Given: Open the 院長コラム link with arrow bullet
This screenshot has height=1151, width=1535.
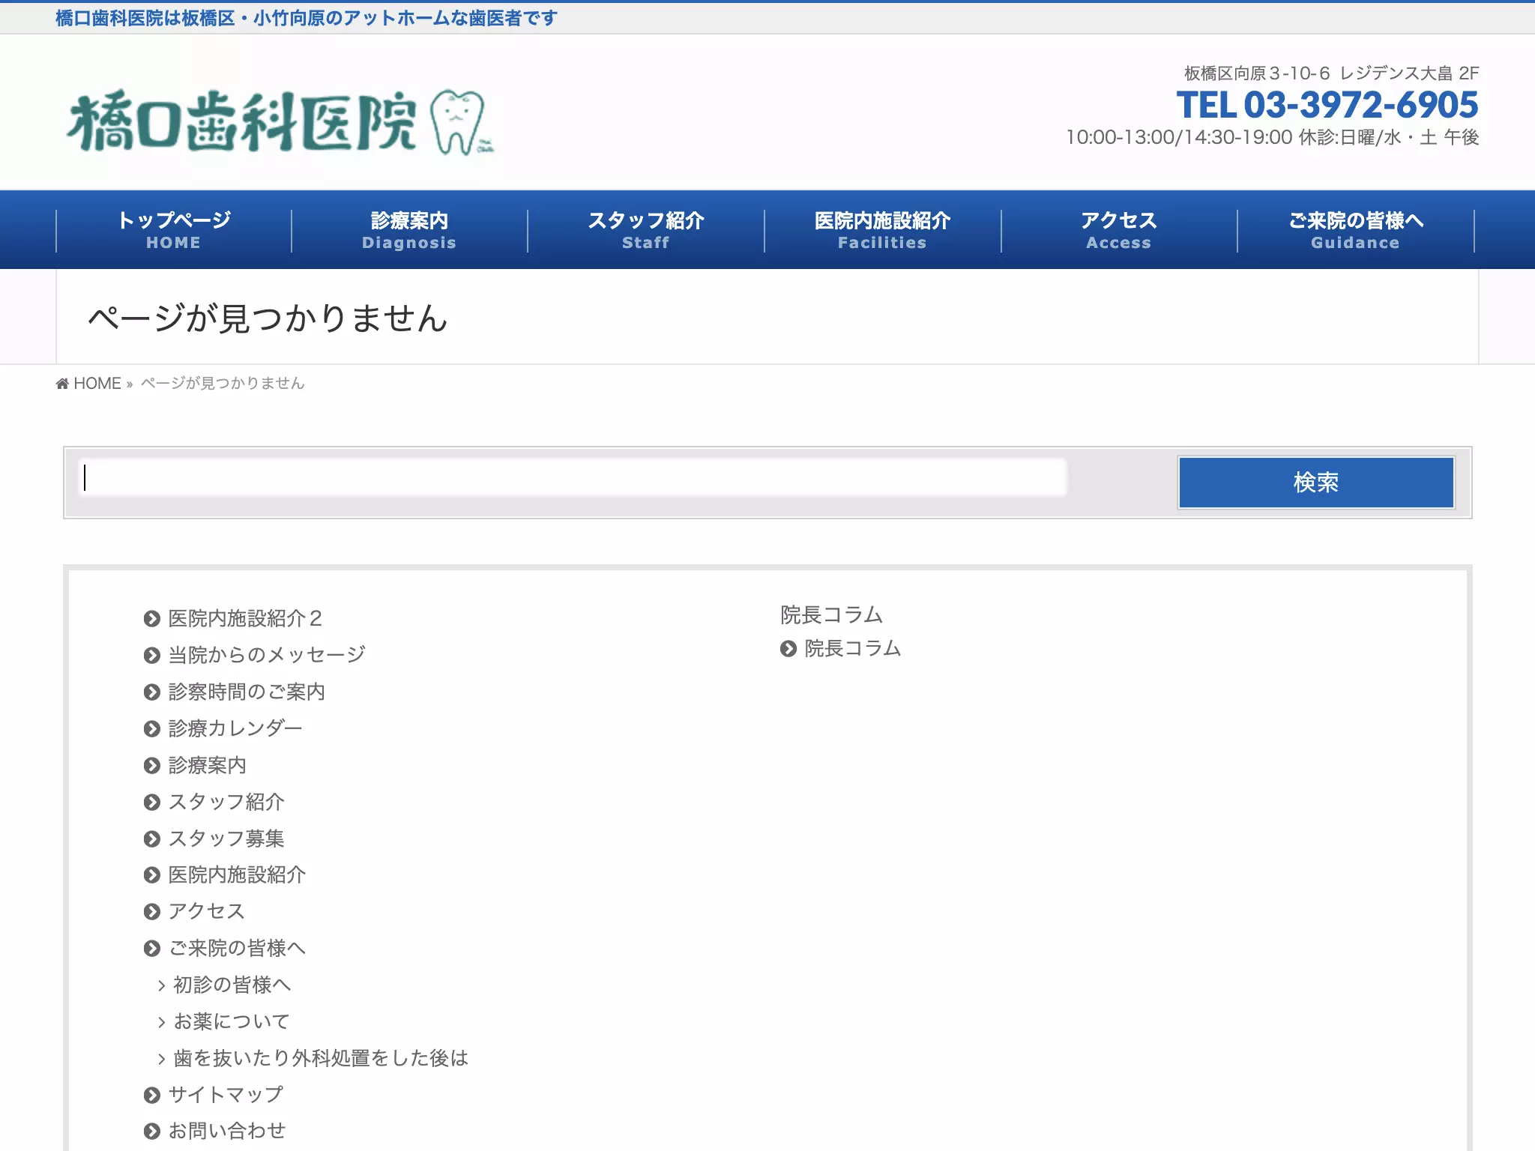Looking at the screenshot, I should click(x=853, y=649).
